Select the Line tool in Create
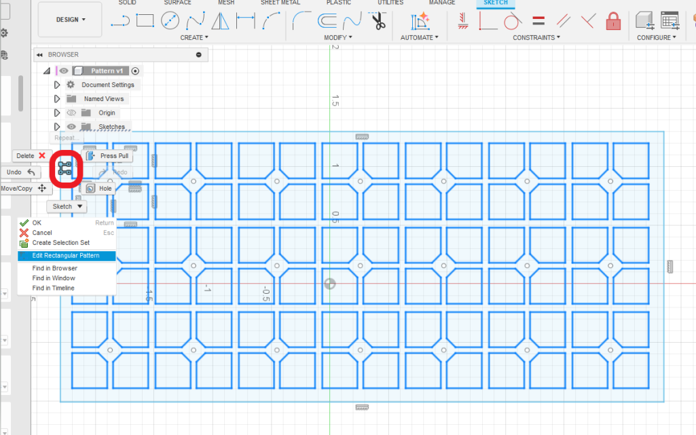This screenshot has height=435, width=696. (x=120, y=20)
